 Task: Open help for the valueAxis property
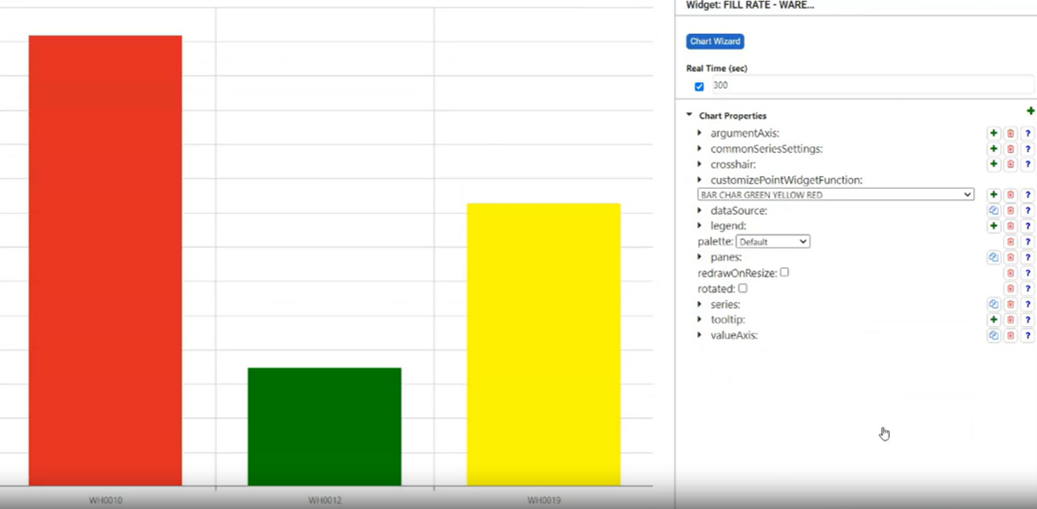pyautogui.click(x=1027, y=336)
